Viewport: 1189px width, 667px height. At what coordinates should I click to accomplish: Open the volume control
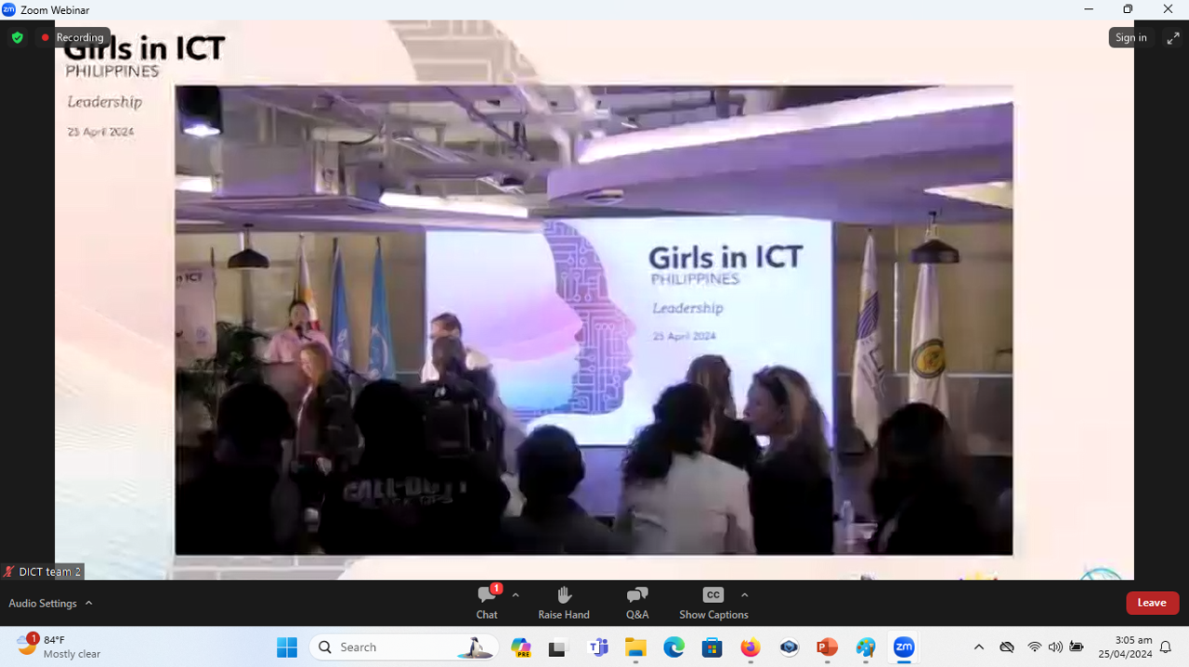pos(1055,648)
